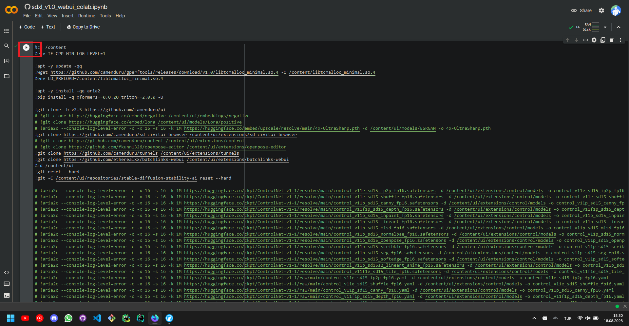Click the green status dot at bottom
This screenshot has height=326, width=629.
617,306
